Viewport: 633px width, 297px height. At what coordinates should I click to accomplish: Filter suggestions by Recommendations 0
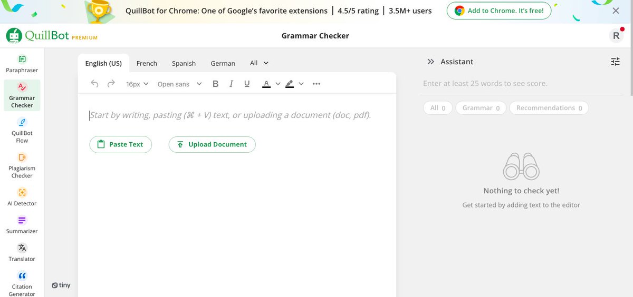pos(549,108)
